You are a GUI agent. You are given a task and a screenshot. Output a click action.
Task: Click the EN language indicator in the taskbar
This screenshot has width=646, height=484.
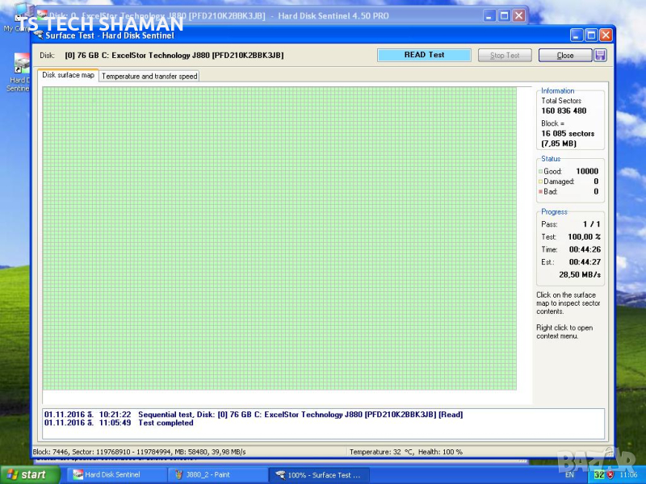tap(569, 475)
